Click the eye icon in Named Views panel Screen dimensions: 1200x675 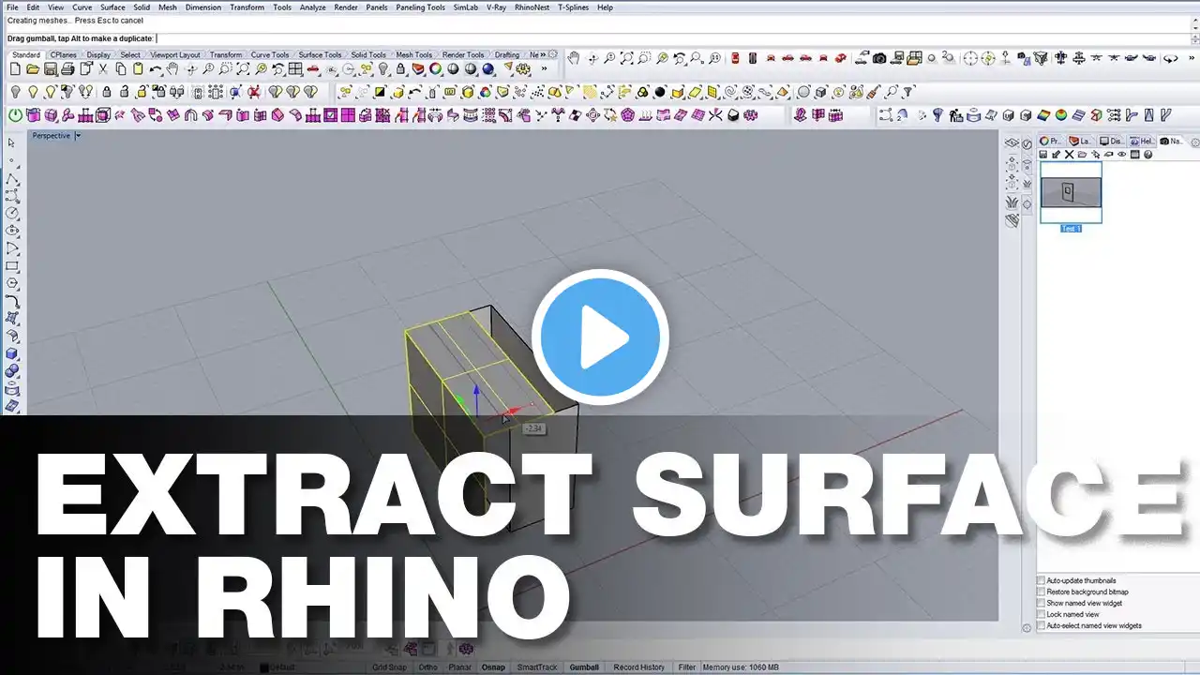(1121, 155)
